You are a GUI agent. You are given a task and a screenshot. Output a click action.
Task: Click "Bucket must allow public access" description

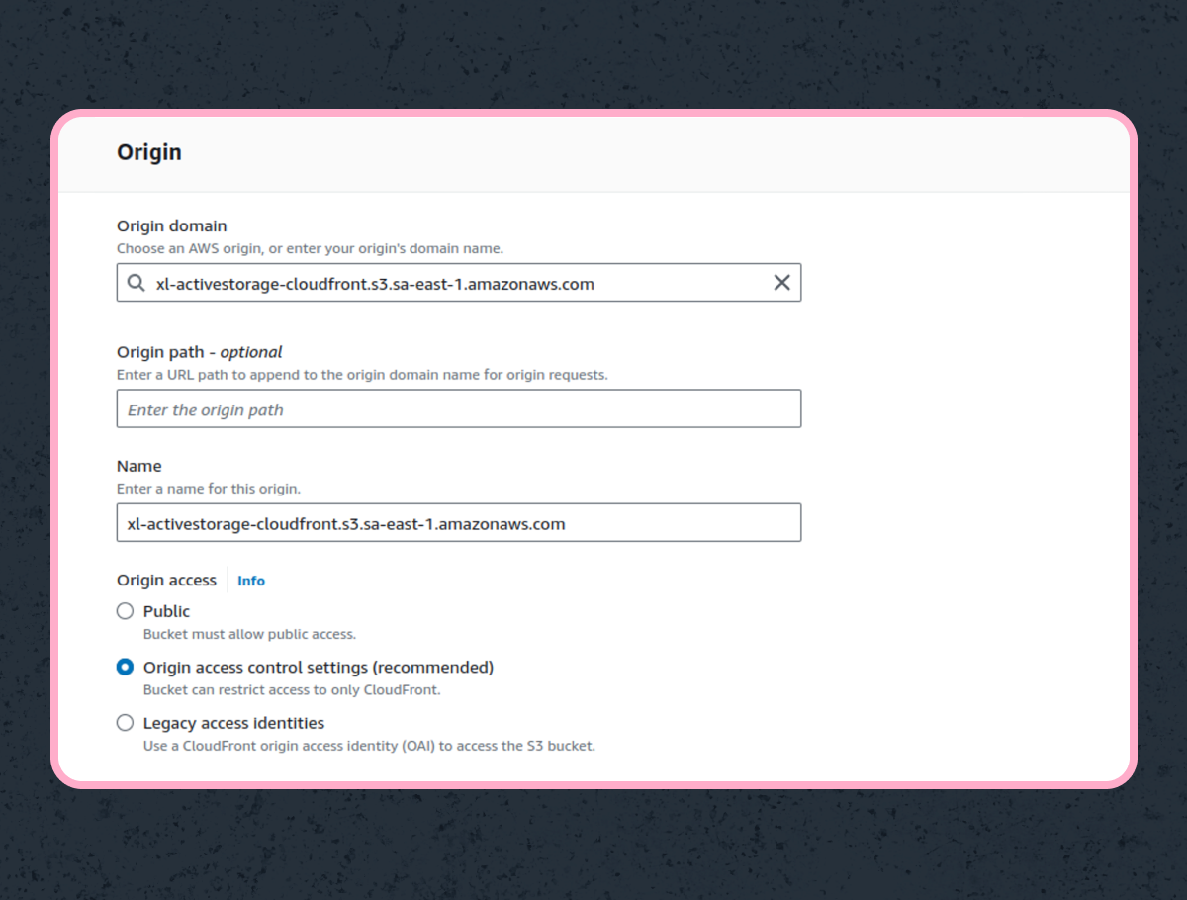pos(249,634)
